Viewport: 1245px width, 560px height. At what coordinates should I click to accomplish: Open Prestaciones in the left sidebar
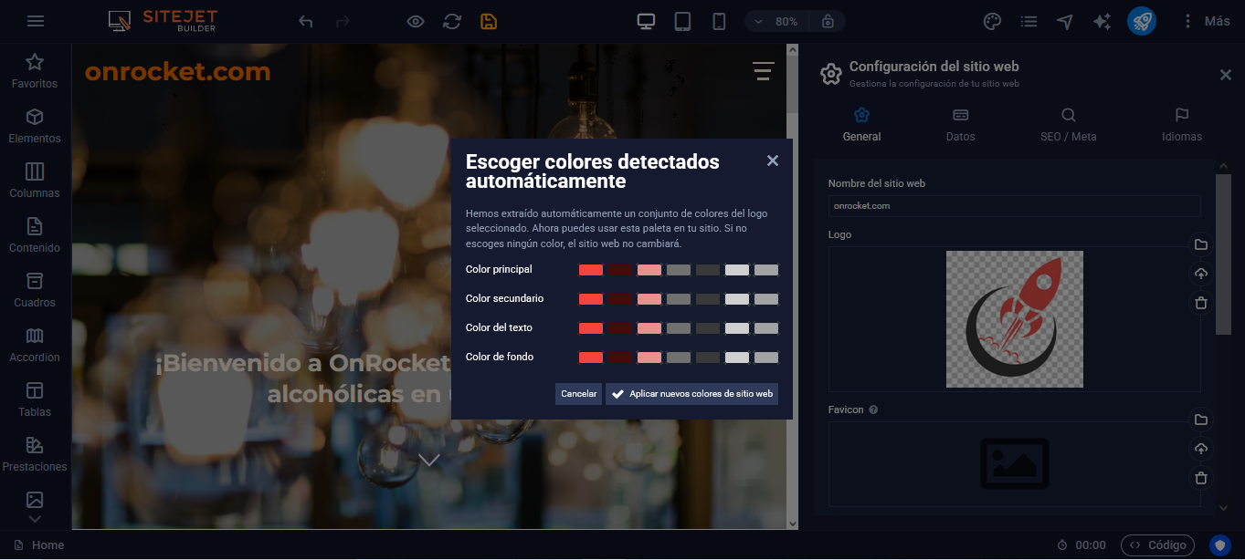pos(35,454)
